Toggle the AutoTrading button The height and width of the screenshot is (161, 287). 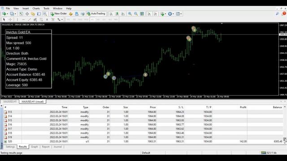pos(96,14)
